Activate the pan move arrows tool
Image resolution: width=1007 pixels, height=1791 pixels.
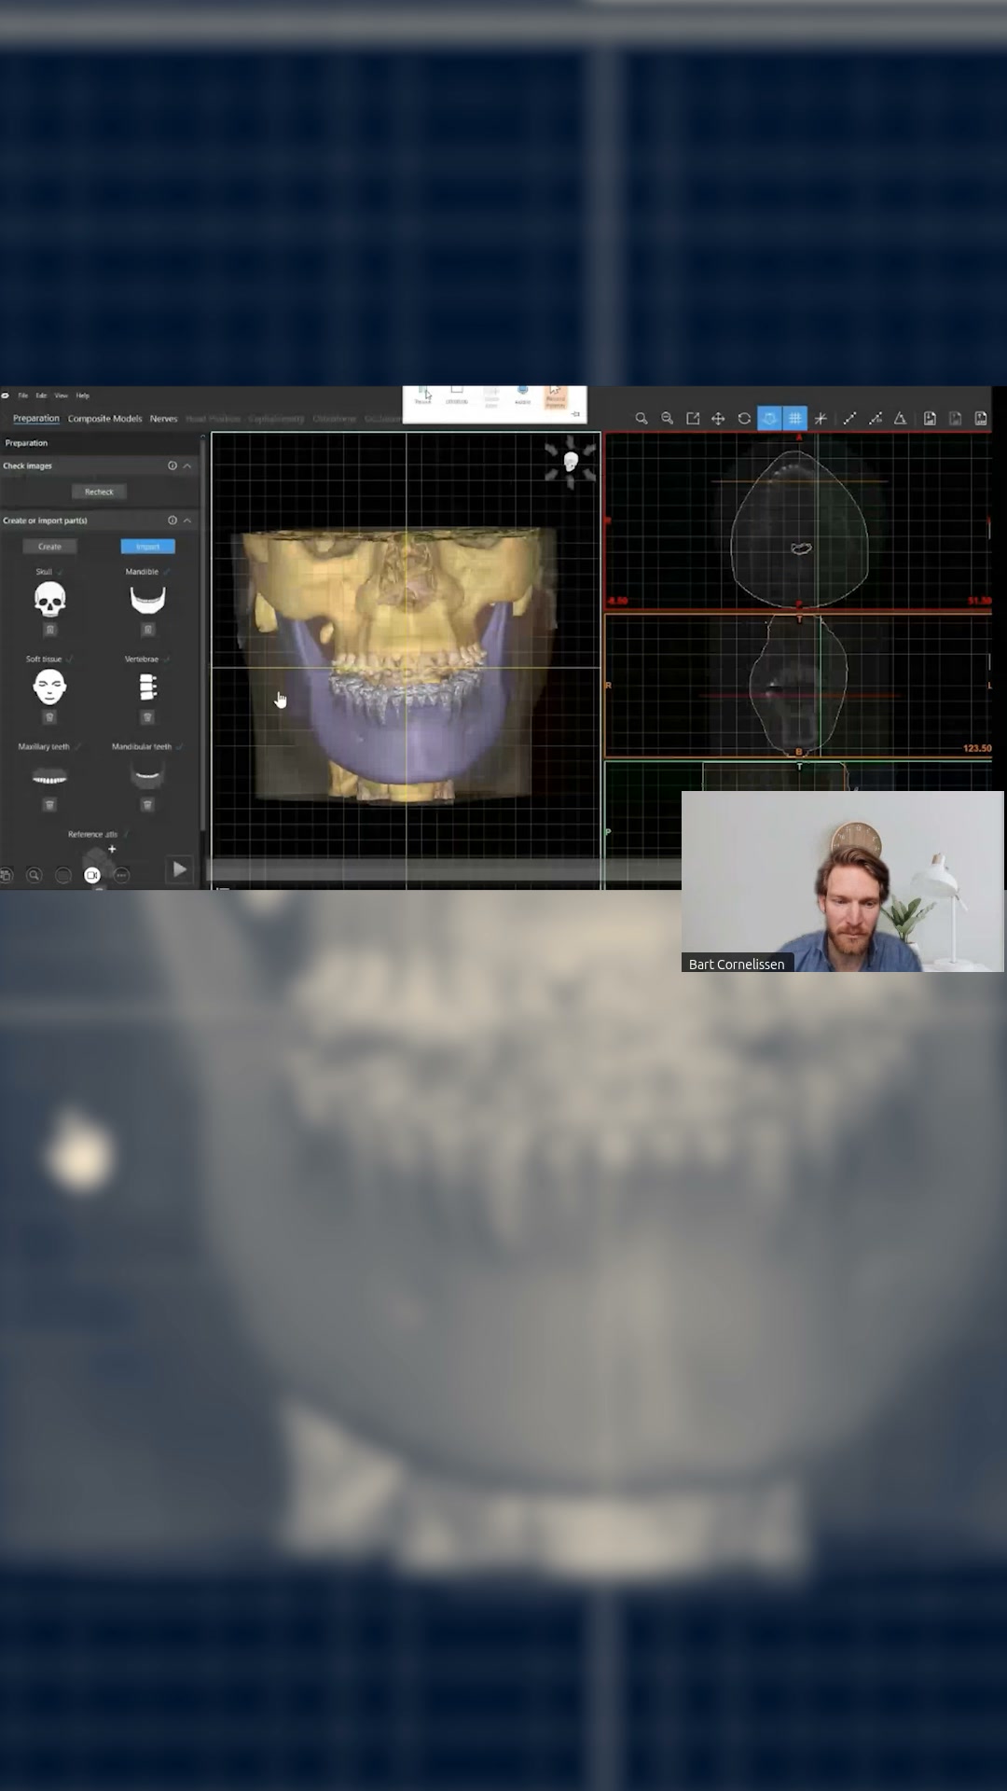point(718,419)
